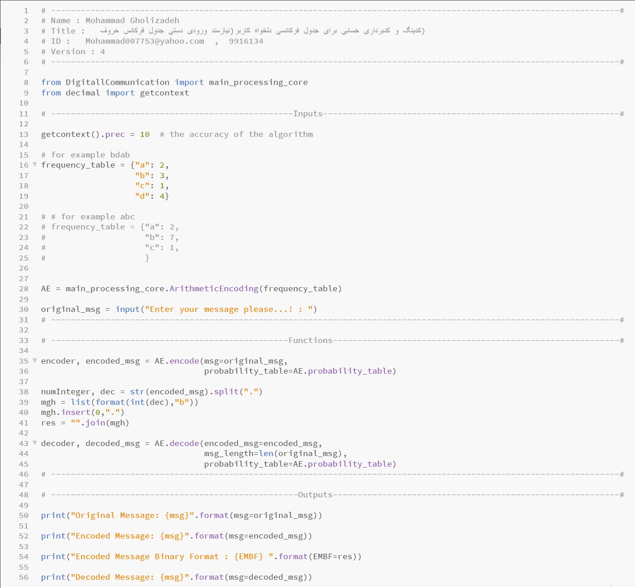Collapse the fold arrow beside the AE.decode call

tap(35, 443)
